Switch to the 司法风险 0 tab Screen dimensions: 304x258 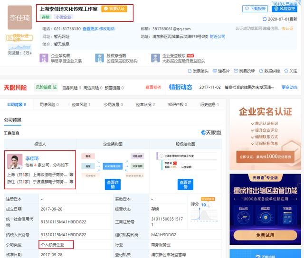49,105
